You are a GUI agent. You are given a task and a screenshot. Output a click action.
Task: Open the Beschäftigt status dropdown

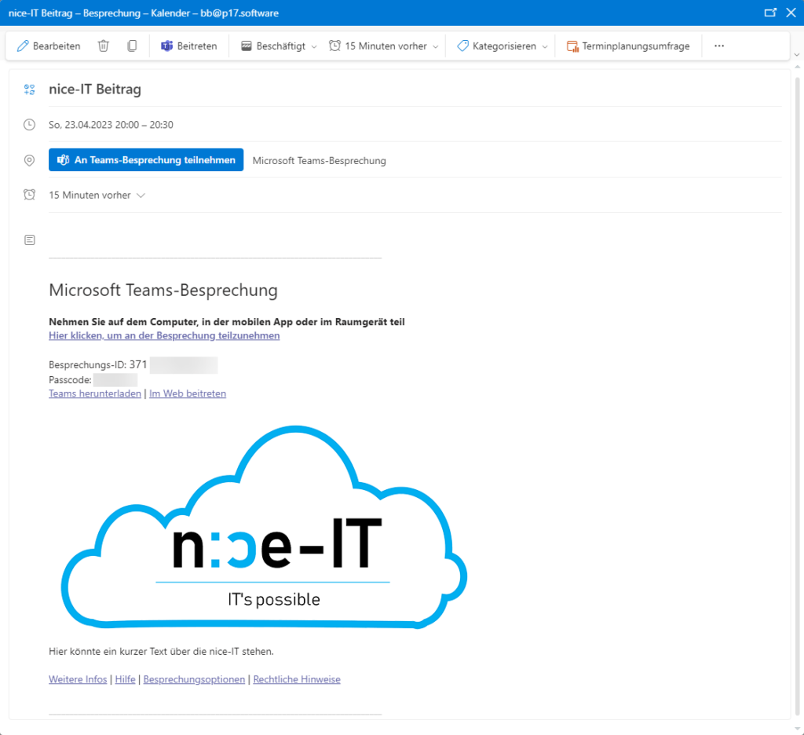coord(279,46)
